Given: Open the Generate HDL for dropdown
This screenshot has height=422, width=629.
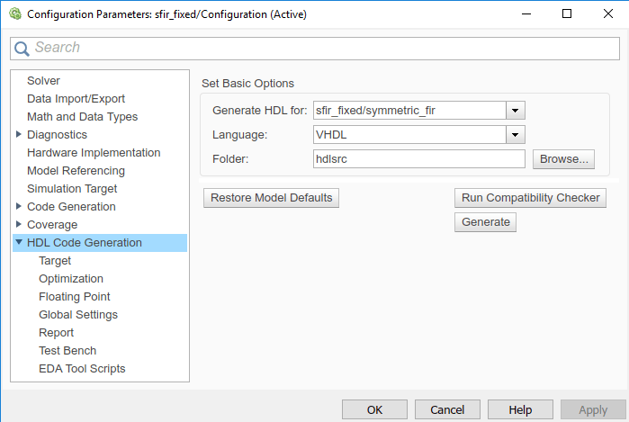Looking at the screenshot, I should pyautogui.click(x=516, y=111).
